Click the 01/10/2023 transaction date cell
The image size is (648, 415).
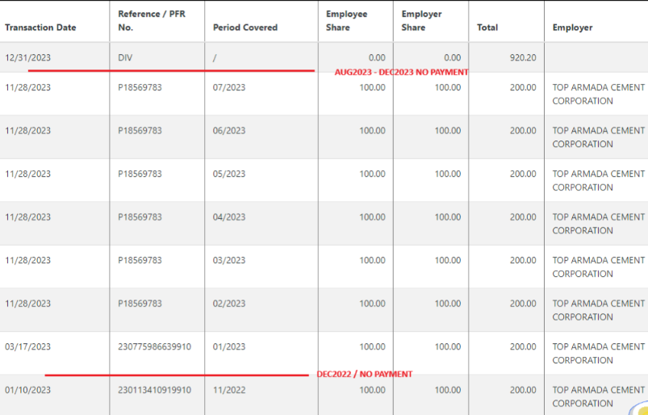tap(27, 390)
